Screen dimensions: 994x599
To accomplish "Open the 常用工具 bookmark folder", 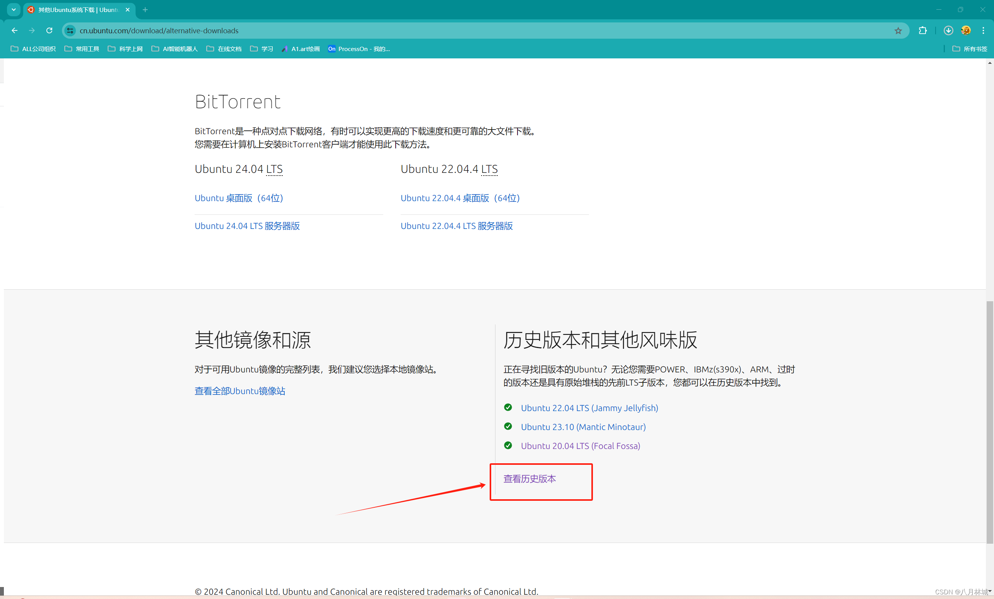I will coord(82,49).
